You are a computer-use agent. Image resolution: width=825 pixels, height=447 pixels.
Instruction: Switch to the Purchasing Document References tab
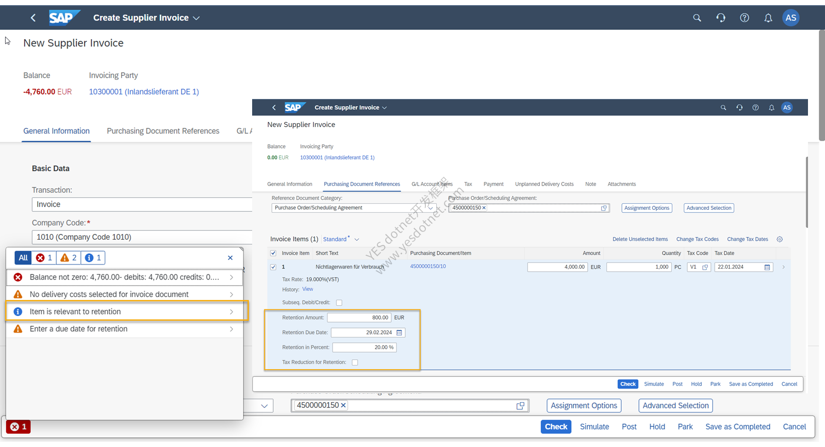pos(163,131)
